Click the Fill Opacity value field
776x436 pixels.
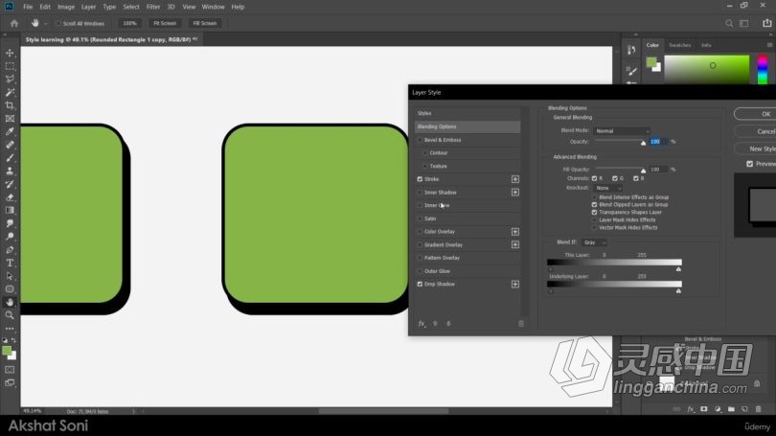click(658, 170)
